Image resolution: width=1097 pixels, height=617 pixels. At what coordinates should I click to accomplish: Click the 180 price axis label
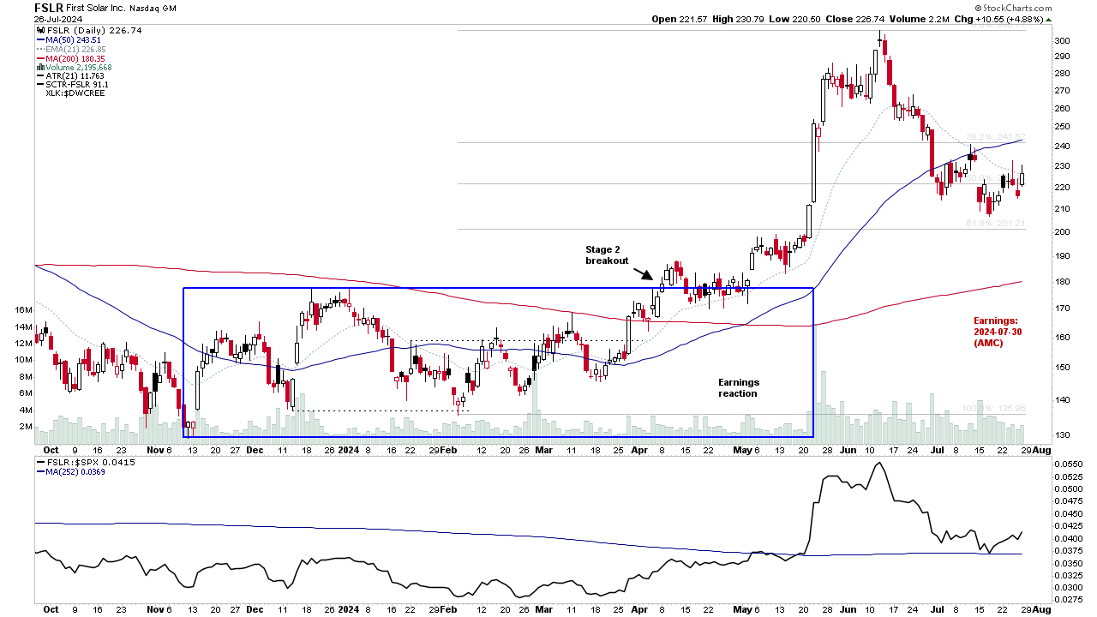tap(1062, 282)
